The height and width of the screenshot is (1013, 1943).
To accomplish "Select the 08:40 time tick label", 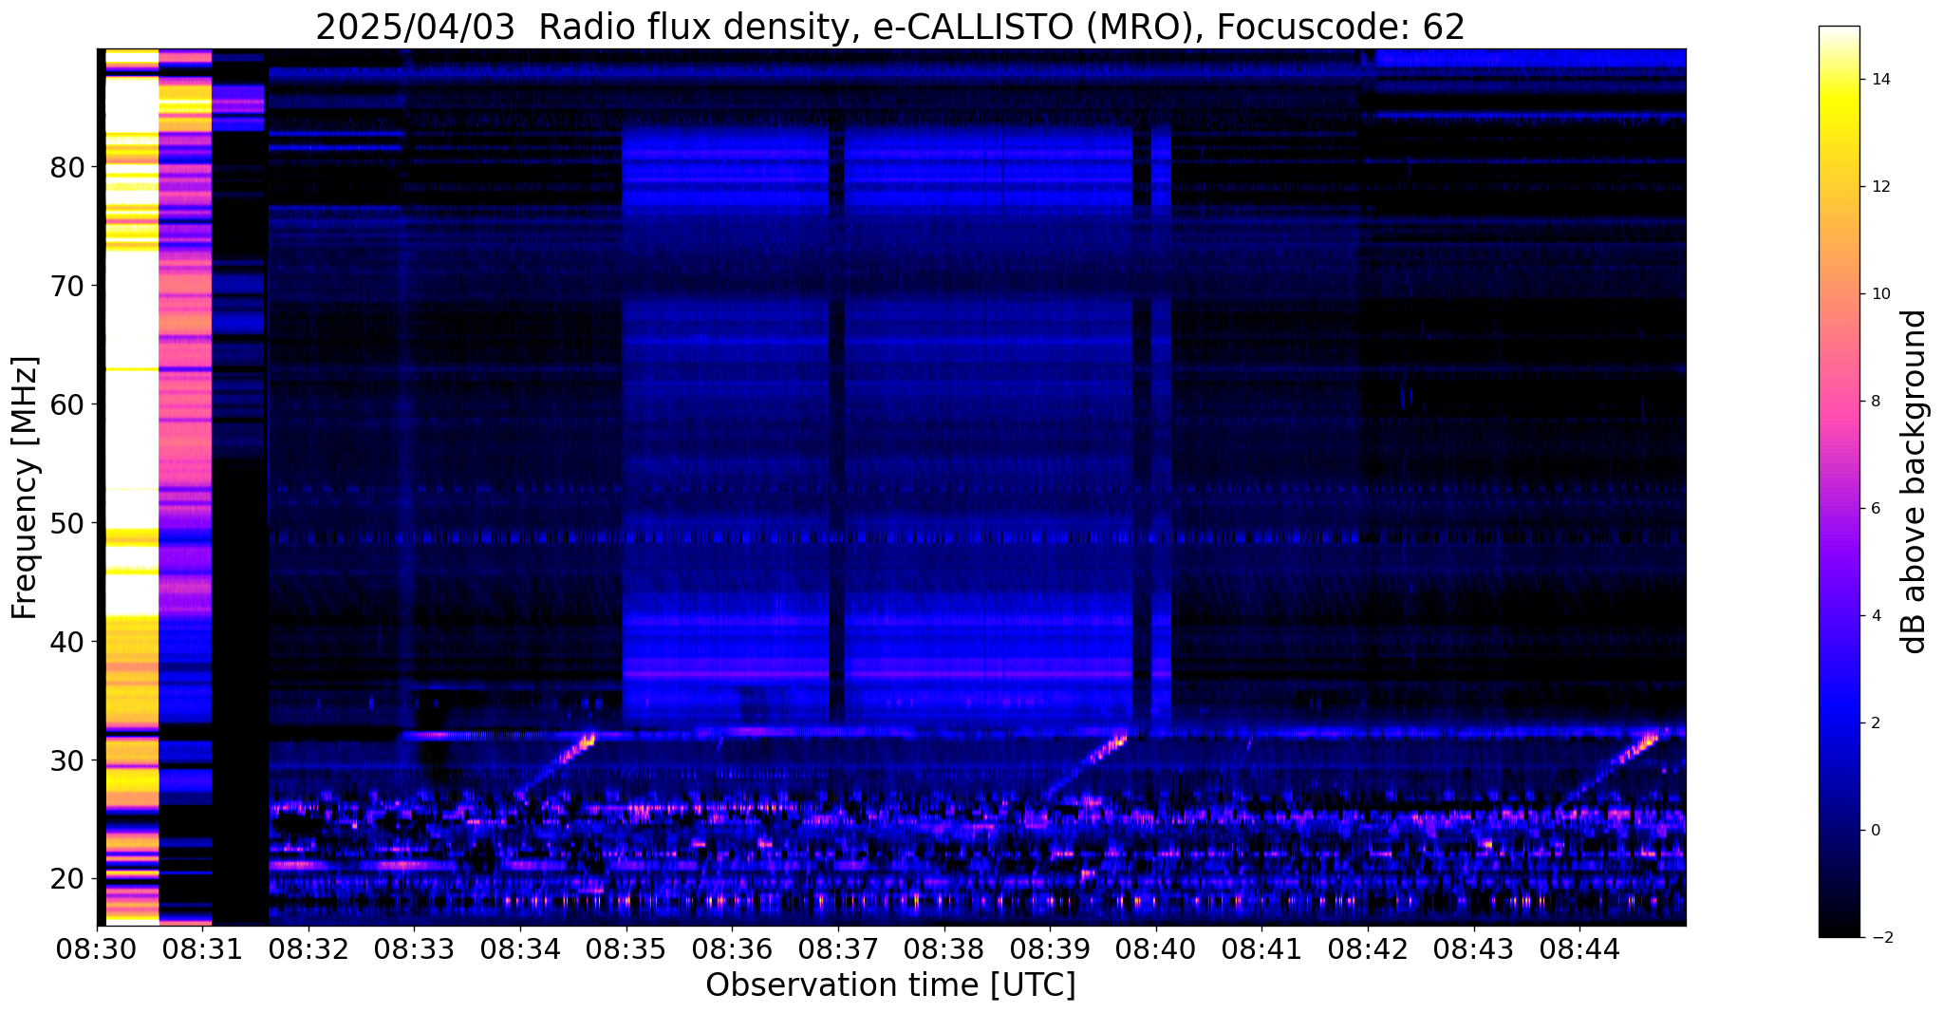I will tap(1155, 948).
